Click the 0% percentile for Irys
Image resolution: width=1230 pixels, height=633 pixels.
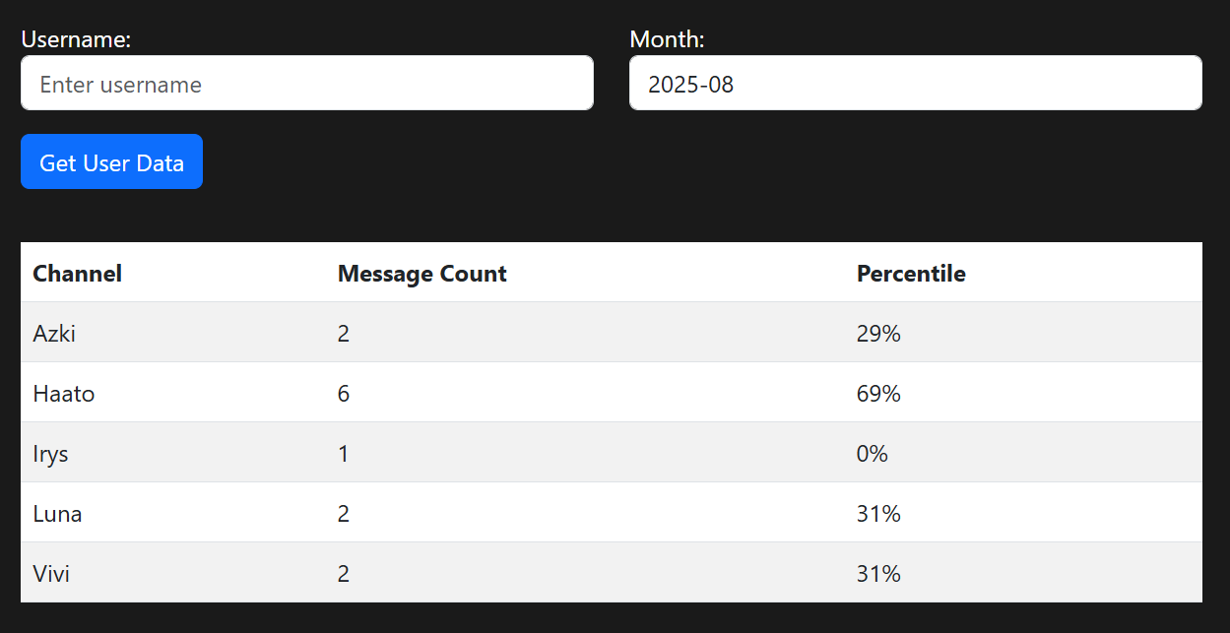tap(873, 454)
